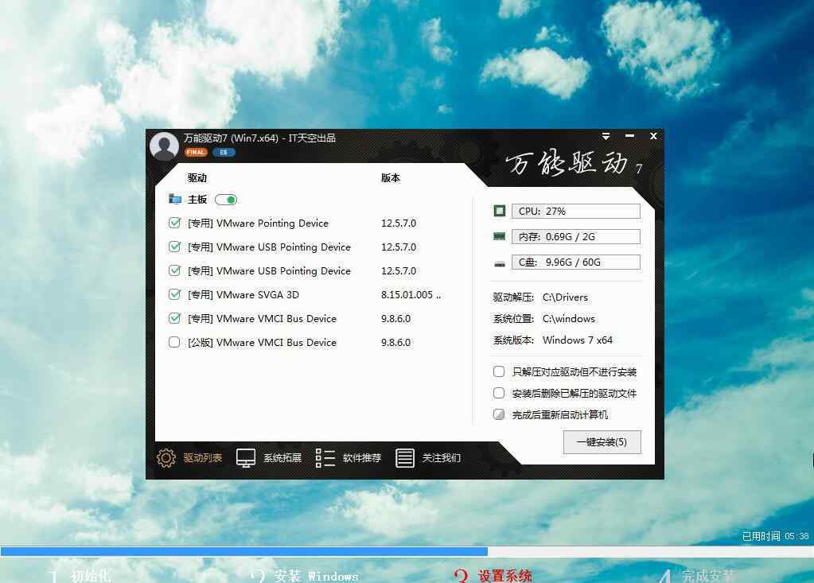Switch to 系统拓展 tab

(x=282, y=458)
